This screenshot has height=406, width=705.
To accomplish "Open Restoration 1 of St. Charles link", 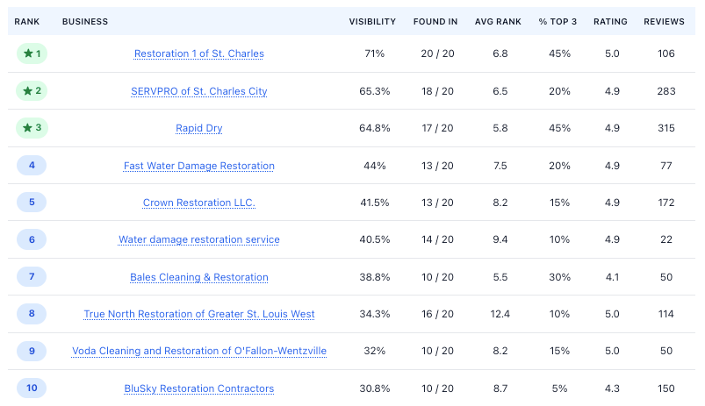I will click(x=199, y=53).
